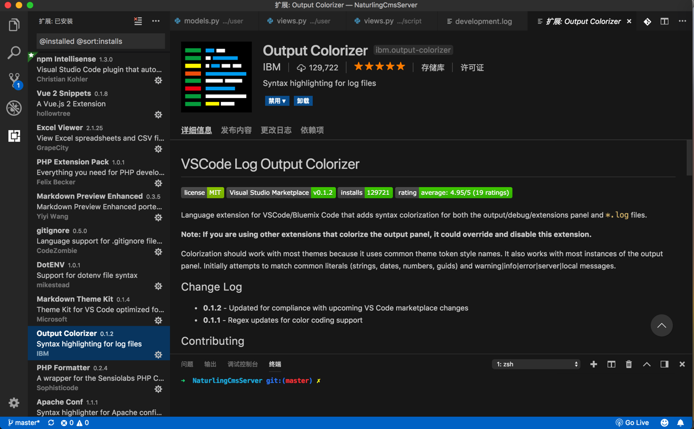Click gear for npm Intellisense extension

(x=158, y=80)
